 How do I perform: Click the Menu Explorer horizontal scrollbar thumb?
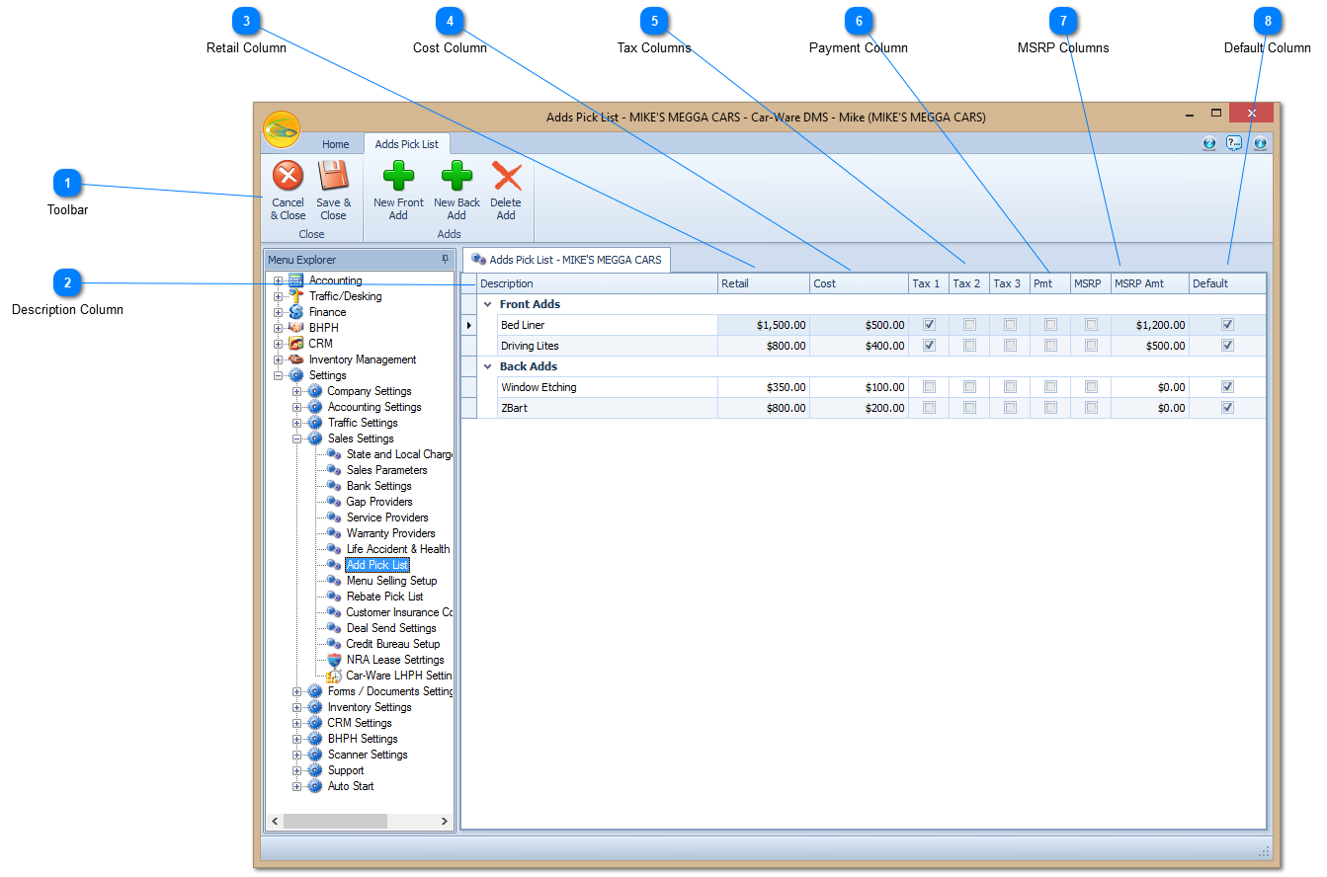click(335, 821)
